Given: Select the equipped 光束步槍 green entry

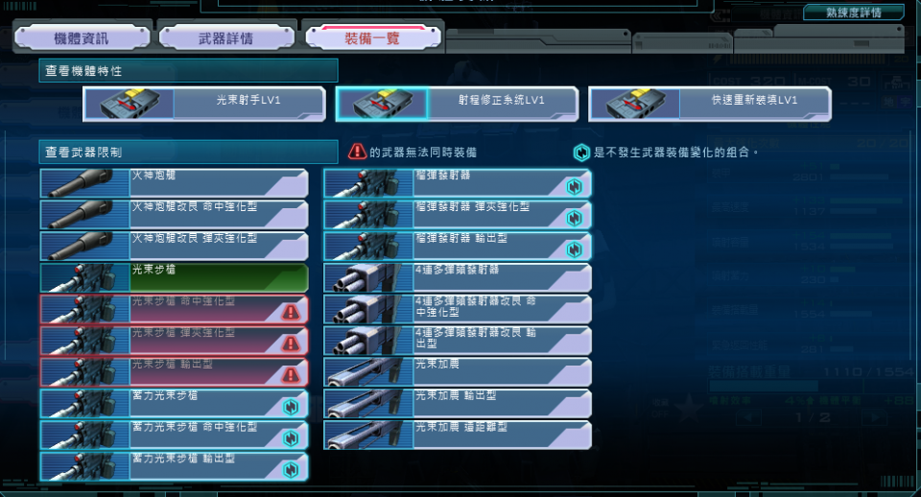Looking at the screenshot, I should [x=175, y=278].
